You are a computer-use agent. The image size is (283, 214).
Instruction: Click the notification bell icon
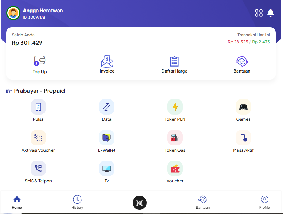pos(270,13)
